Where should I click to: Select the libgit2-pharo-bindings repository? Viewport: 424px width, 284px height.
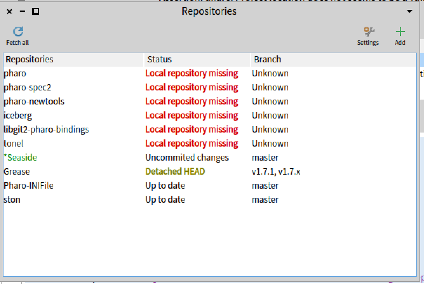46,130
